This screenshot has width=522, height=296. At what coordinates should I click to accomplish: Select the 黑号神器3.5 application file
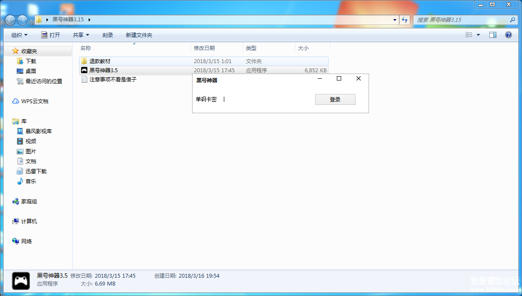point(204,70)
